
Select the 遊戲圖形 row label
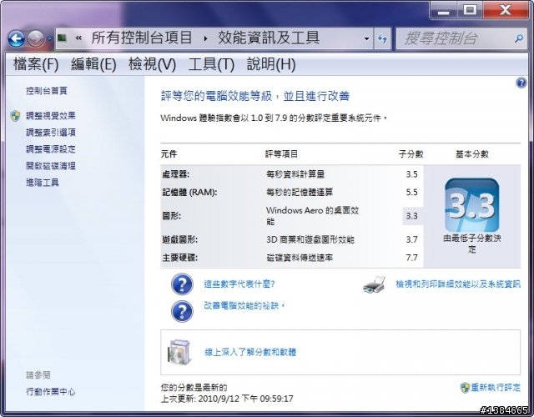coord(180,239)
